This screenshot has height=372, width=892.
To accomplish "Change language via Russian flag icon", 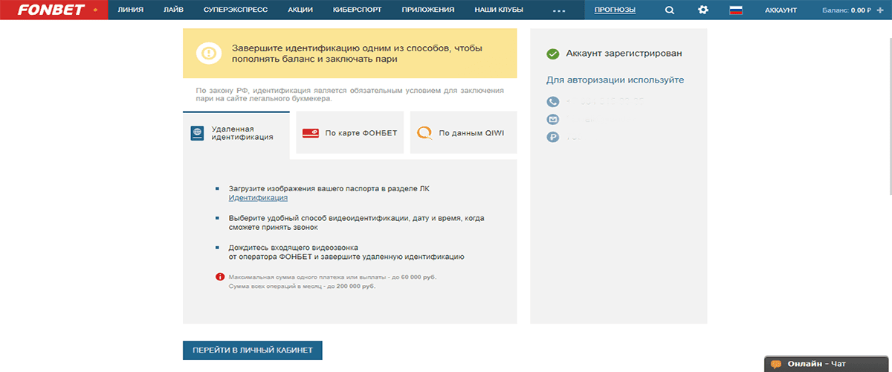I will 736,10.
